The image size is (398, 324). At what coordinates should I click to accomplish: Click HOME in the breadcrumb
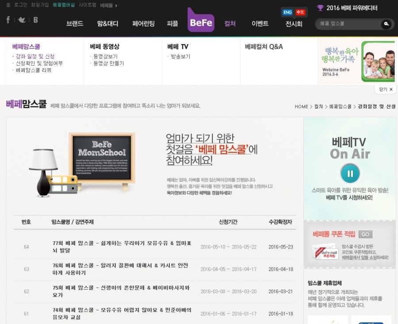pos(301,106)
